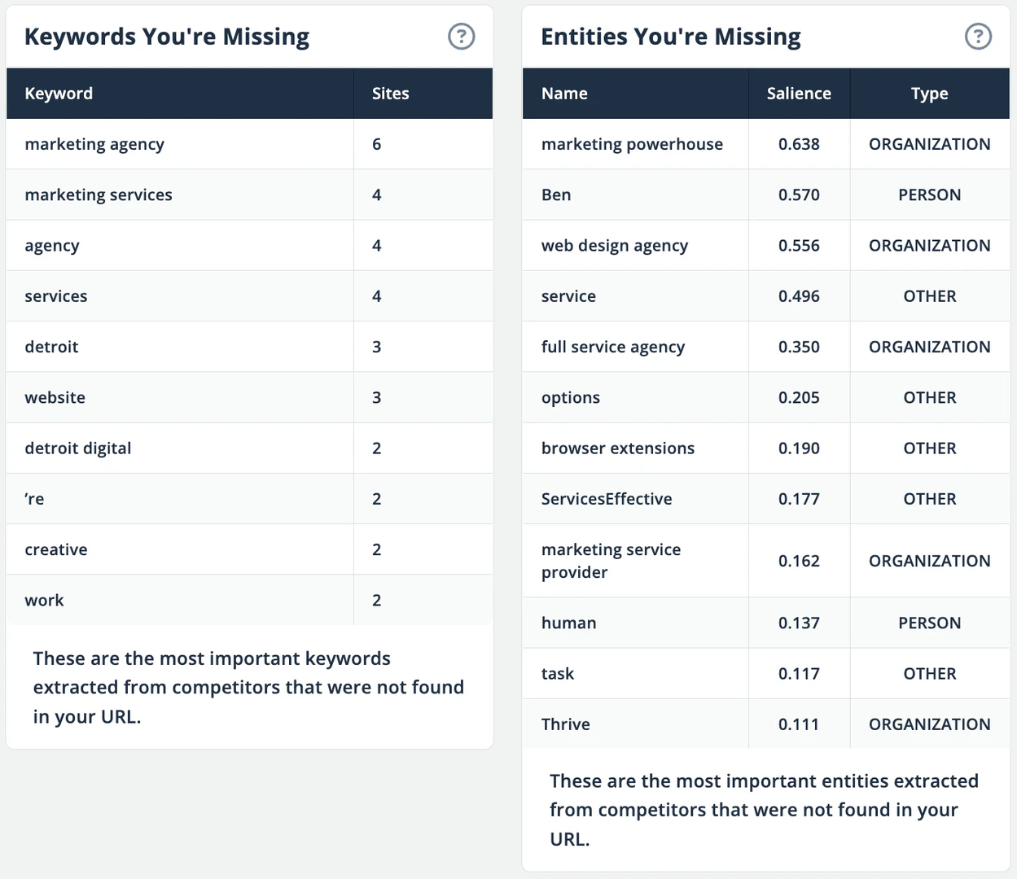Click help icon for Keywords You're Missing
Image resolution: width=1017 pixels, height=879 pixels.
(461, 37)
